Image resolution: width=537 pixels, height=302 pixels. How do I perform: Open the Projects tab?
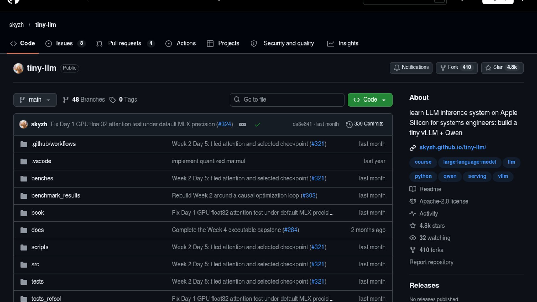pos(223,43)
